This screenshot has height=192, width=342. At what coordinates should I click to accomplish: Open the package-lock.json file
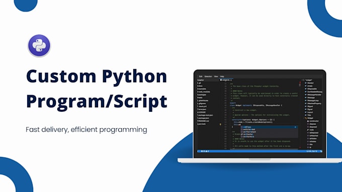(x=205, y=115)
